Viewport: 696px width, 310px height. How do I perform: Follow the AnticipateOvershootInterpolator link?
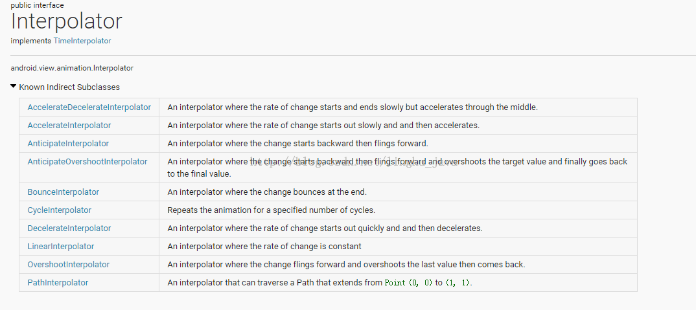click(87, 161)
